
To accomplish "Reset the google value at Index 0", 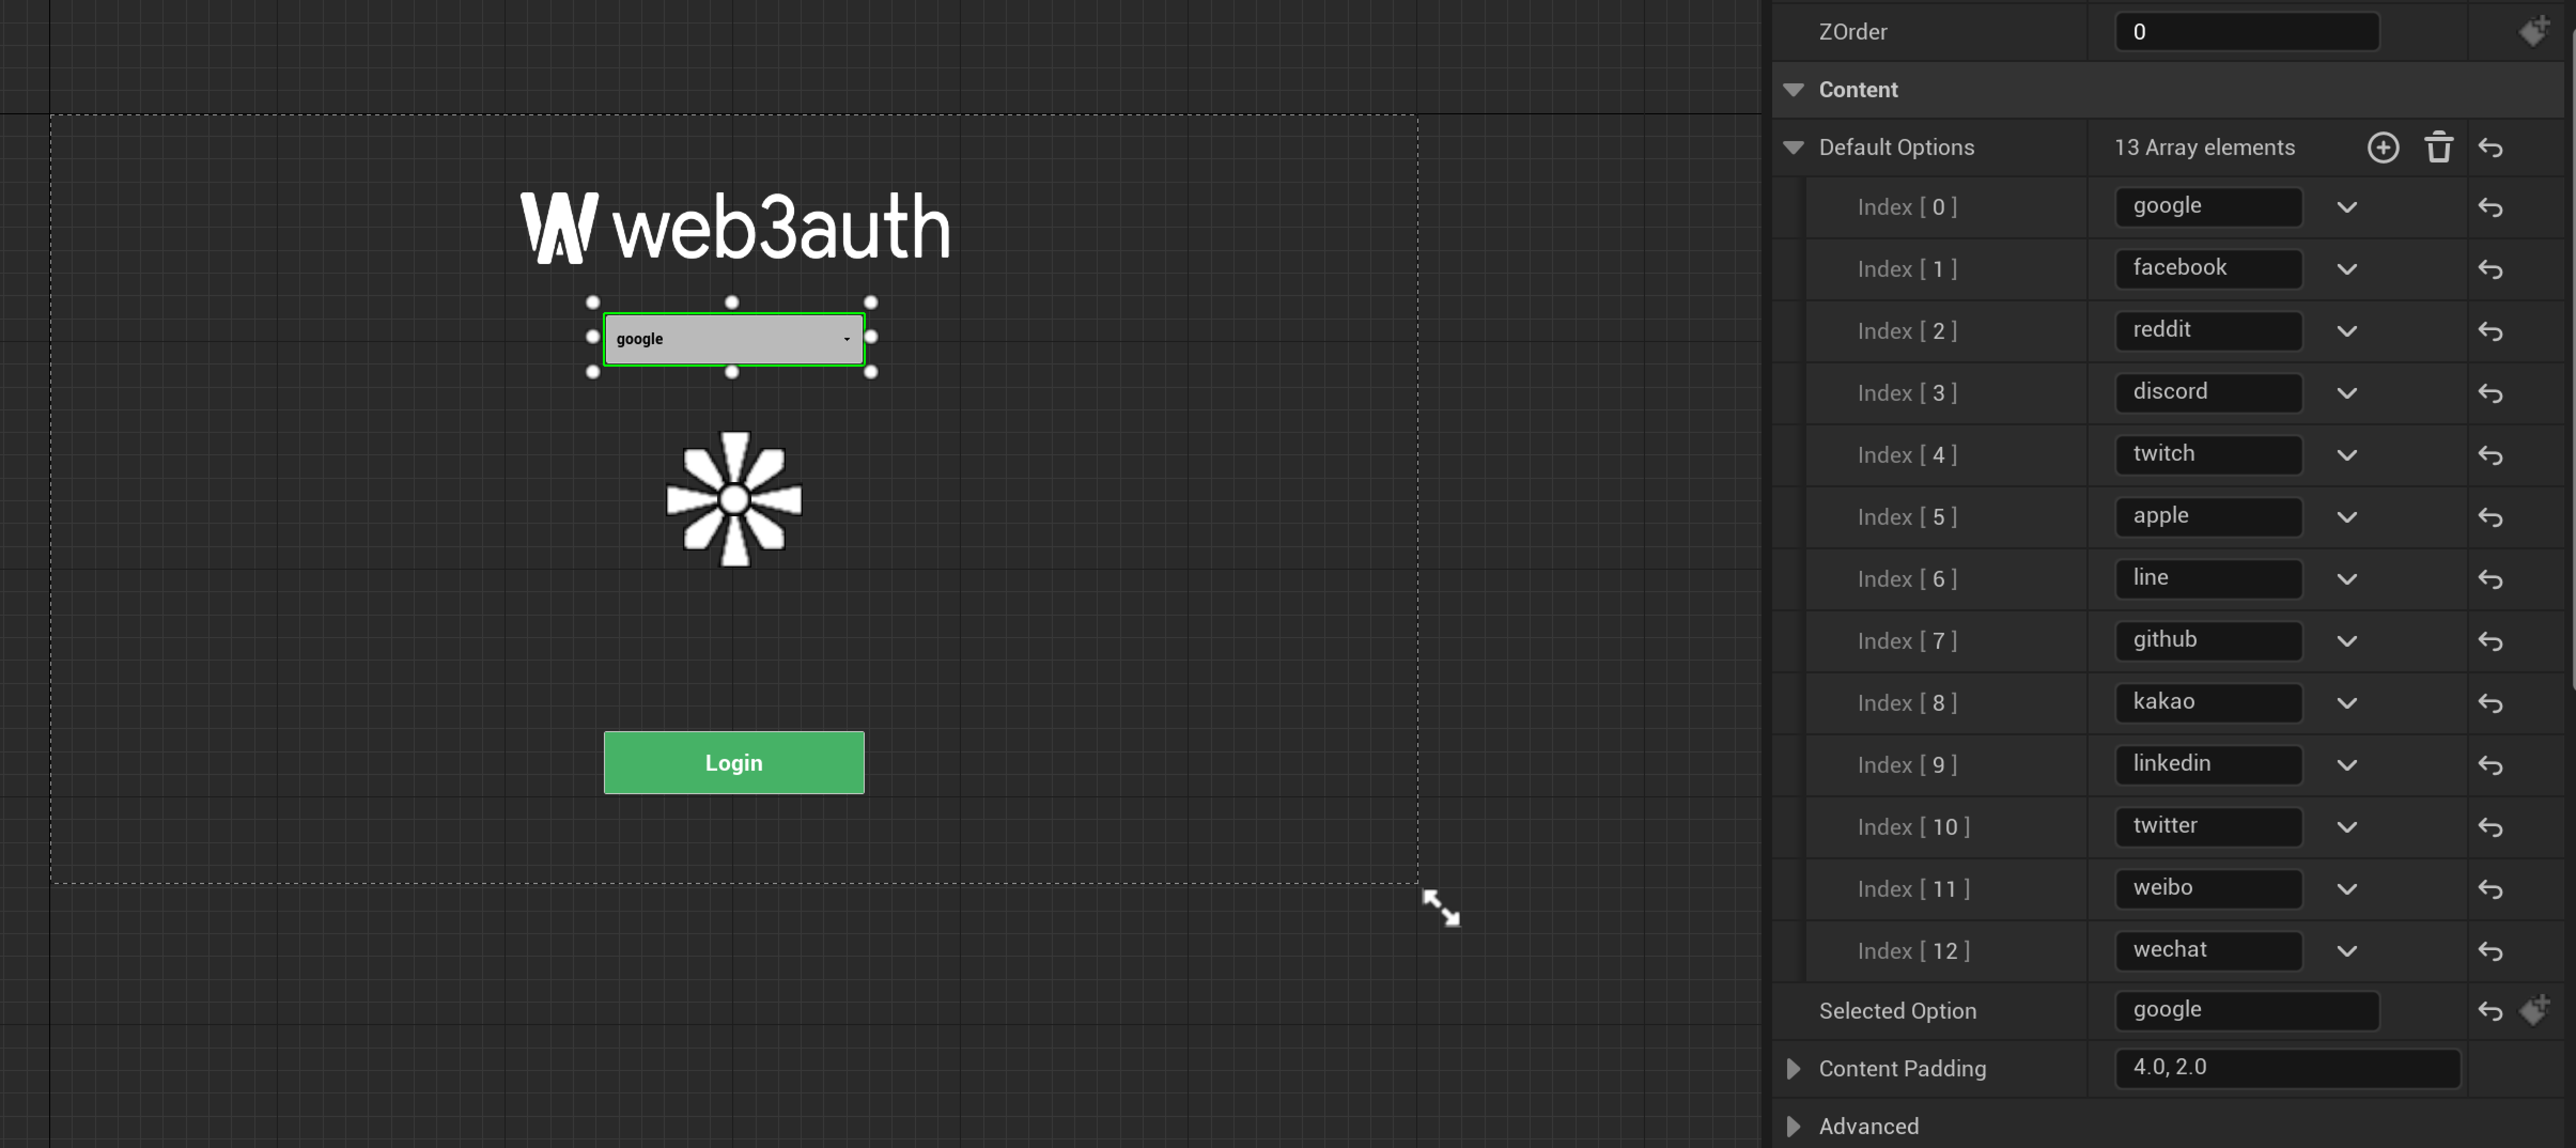I will (x=2491, y=207).
